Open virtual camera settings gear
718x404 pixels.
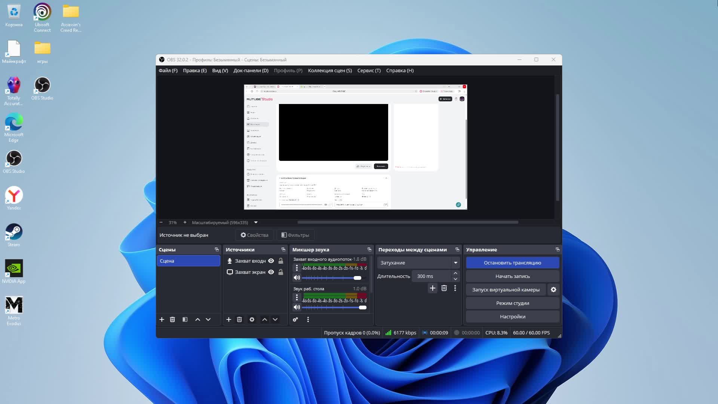pos(553,290)
